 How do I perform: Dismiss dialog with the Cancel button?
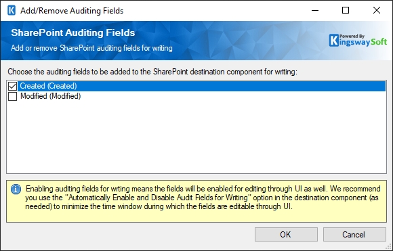click(x=354, y=235)
